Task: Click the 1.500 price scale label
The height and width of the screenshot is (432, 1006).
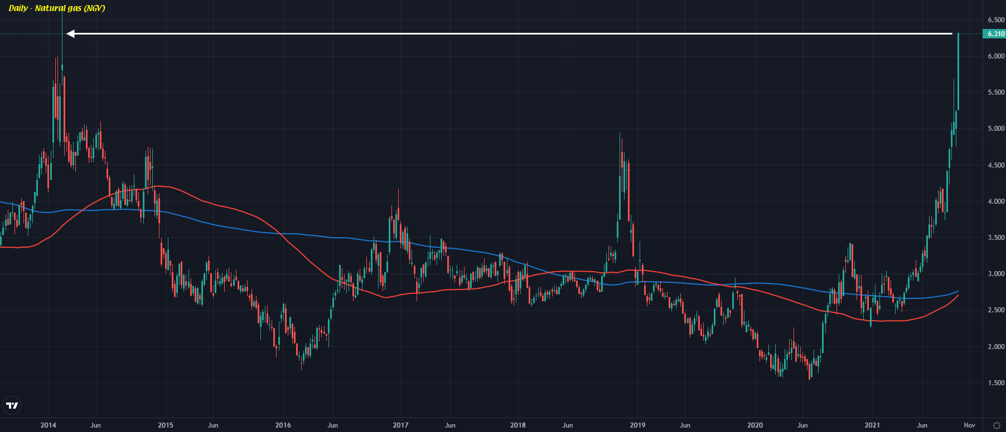Action: click(996, 383)
